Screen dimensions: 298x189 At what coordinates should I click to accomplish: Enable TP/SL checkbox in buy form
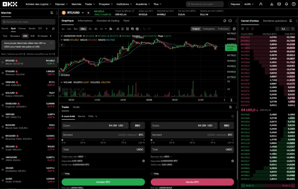pyautogui.click(x=63, y=174)
